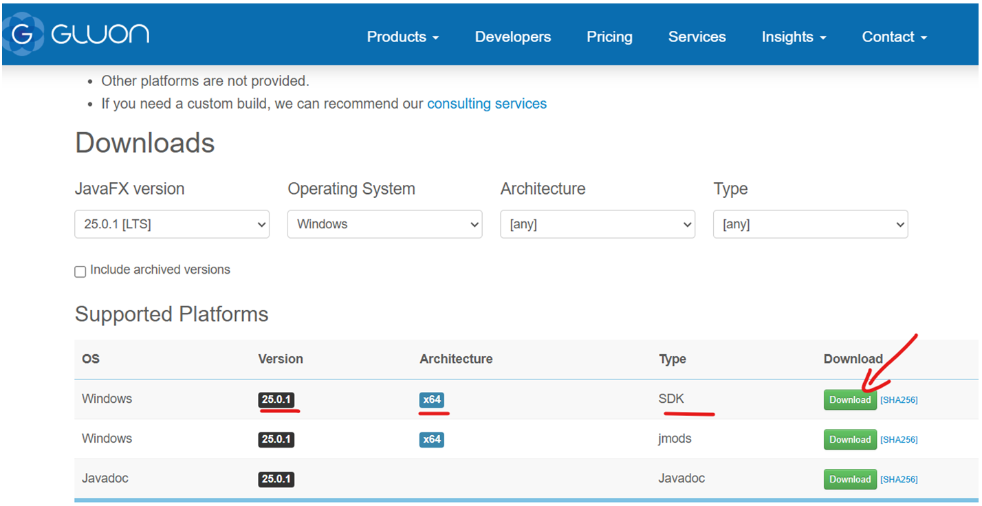
Task: Select Developers in the navigation bar
Action: click(512, 36)
